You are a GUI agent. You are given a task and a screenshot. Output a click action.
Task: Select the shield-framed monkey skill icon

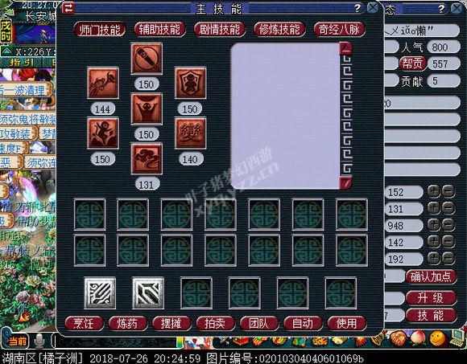click(190, 83)
